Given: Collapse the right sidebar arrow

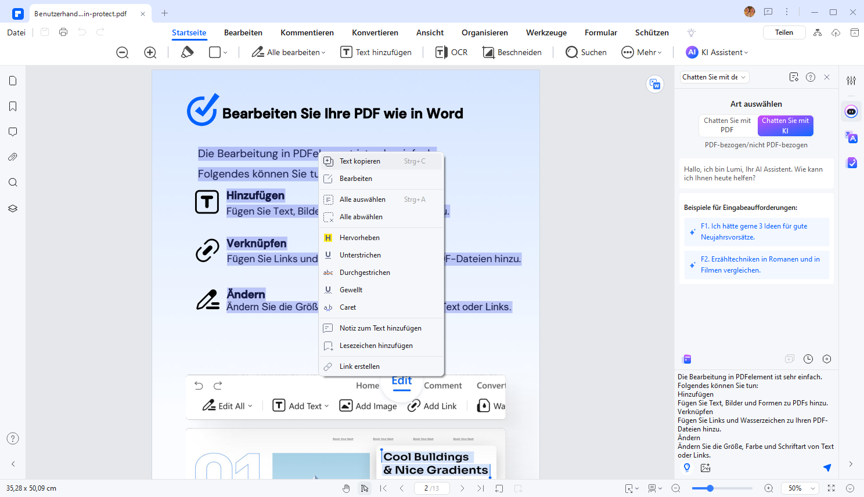Looking at the screenshot, I should pyautogui.click(x=851, y=464).
